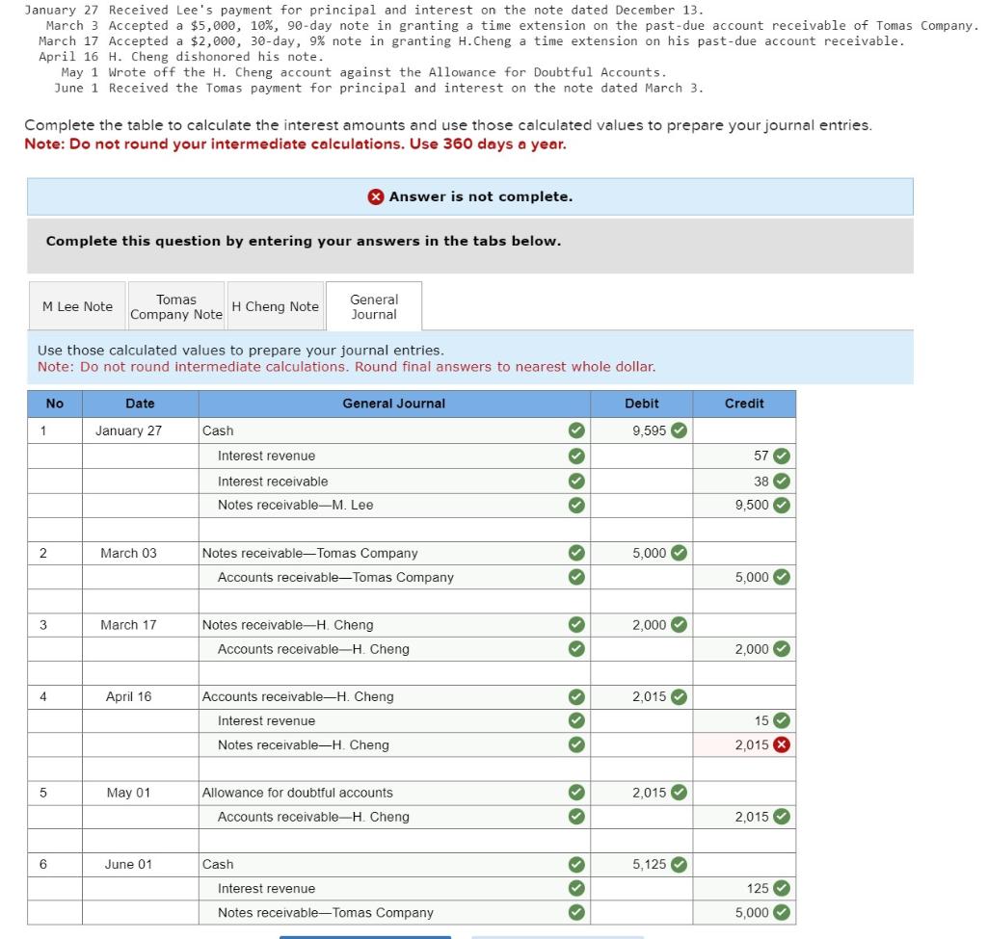Screen dimensions: 987x939
Task: Click green check beside Interest receivable account
Action: point(576,482)
